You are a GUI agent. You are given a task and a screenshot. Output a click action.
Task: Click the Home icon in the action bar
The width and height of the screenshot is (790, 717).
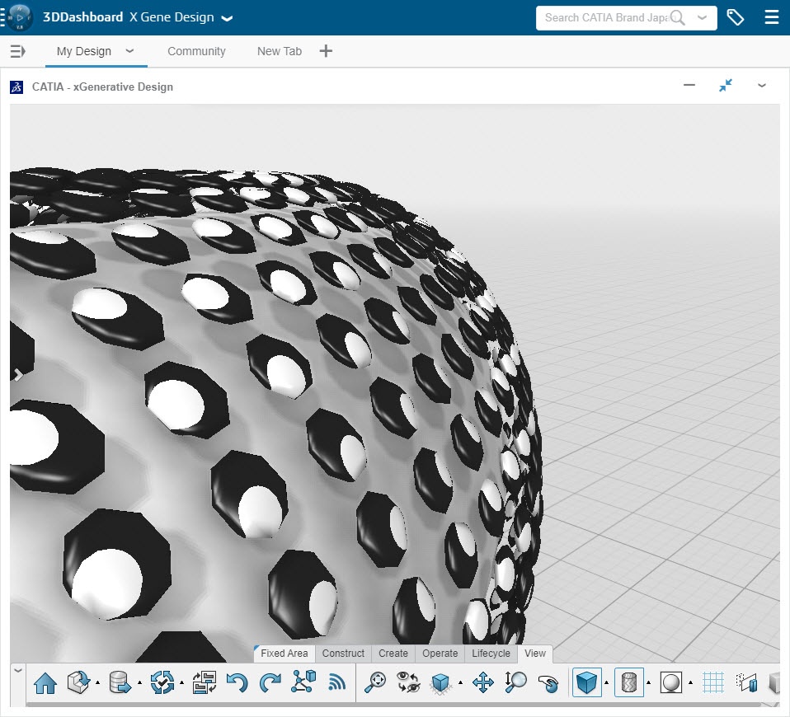[45, 682]
